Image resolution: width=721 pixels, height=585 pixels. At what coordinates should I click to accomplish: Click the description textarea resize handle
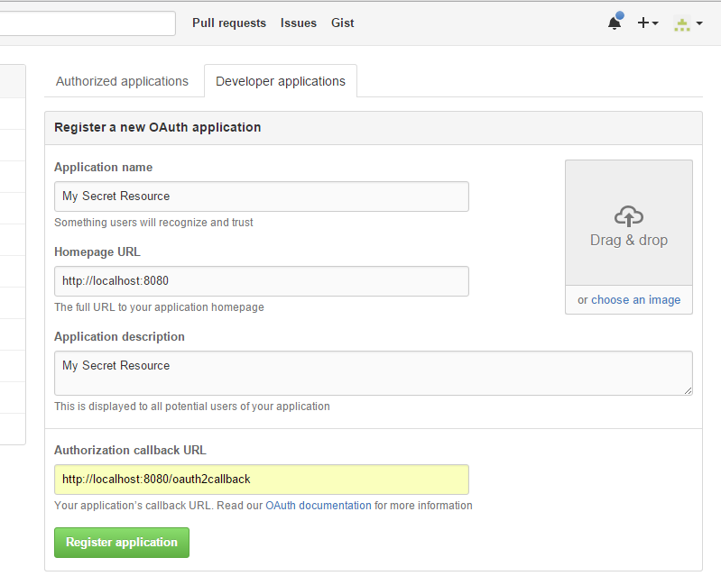688,390
